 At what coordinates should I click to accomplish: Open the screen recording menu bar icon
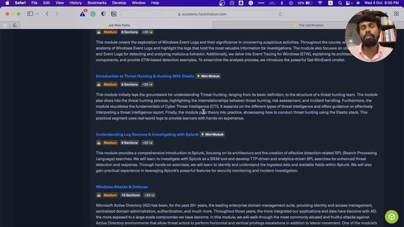tap(291, 3)
